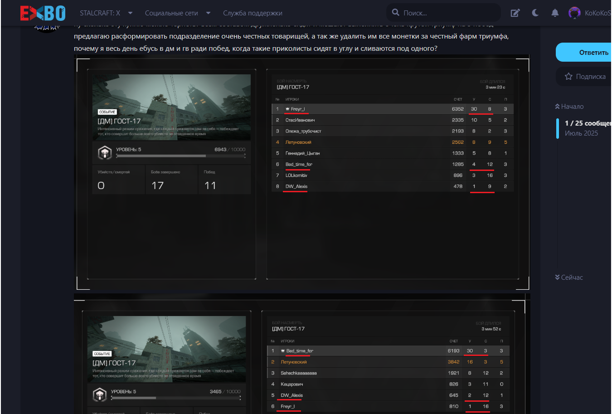Open the new discussion compose icon

(515, 13)
